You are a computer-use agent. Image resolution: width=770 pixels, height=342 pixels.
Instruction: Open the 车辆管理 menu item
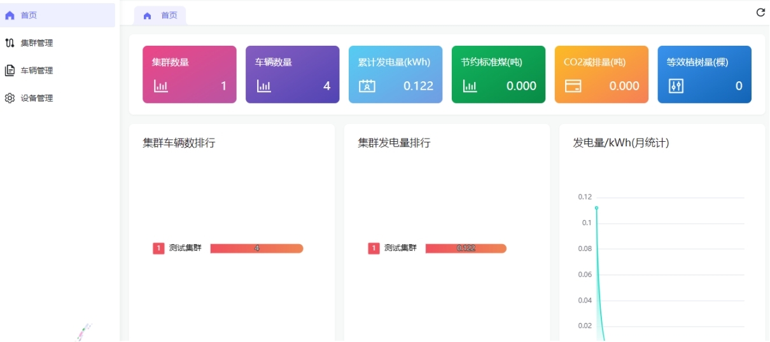click(37, 71)
